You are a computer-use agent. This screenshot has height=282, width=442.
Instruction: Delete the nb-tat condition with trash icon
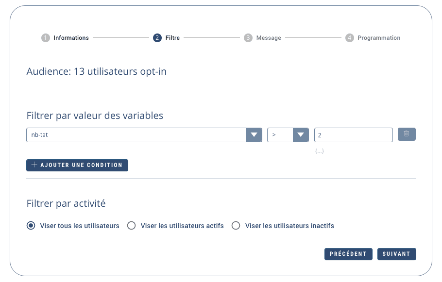point(407,134)
